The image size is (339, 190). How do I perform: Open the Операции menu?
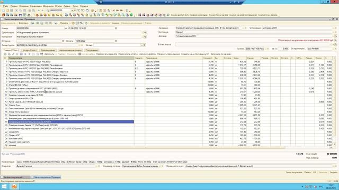24,6
